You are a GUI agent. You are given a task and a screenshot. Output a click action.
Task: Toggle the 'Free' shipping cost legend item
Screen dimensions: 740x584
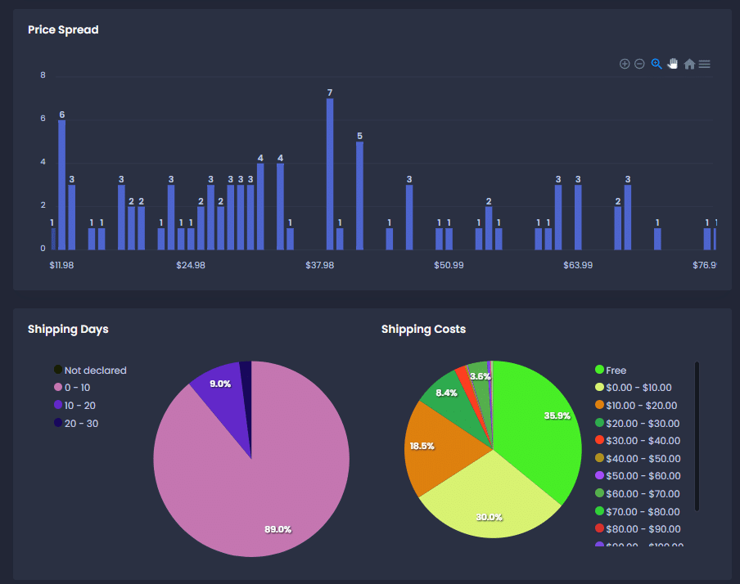click(616, 371)
